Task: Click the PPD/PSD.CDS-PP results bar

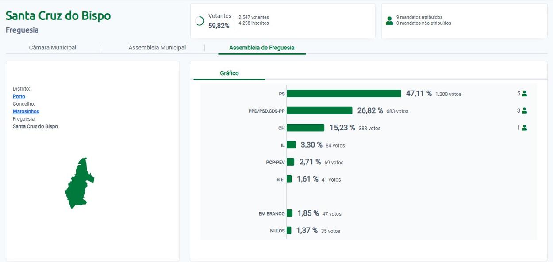Action: (x=319, y=110)
